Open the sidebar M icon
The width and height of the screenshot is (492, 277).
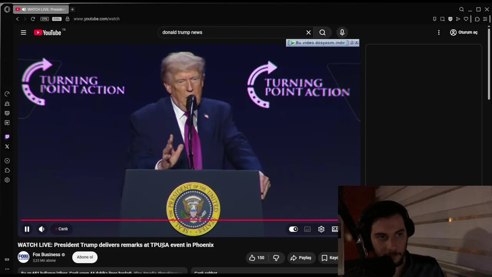click(x=7, y=123)
